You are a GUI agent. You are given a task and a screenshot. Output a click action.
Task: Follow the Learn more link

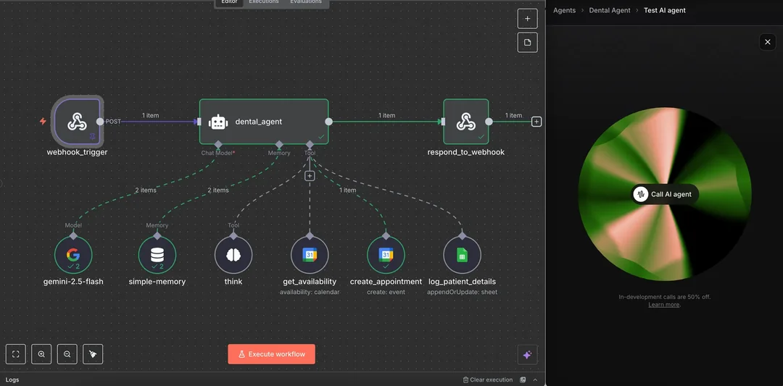tap(664, 305)
